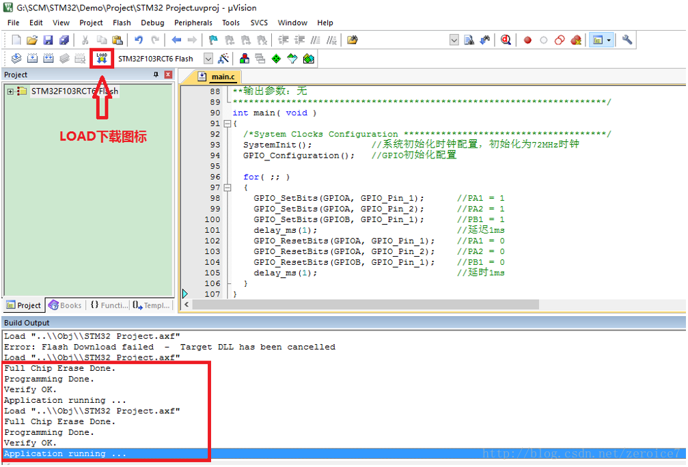Switch to the Books panel tab

pos(66,305)
